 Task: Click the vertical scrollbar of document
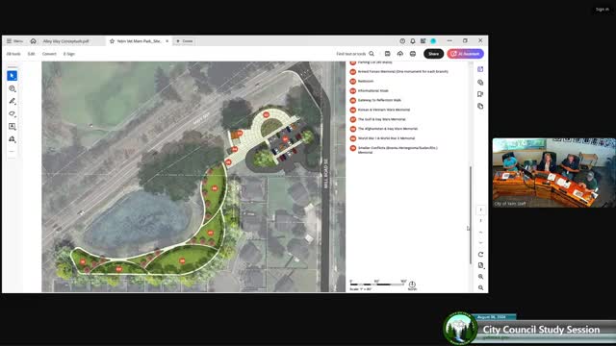pyautogui.click(x=471, y=215)
